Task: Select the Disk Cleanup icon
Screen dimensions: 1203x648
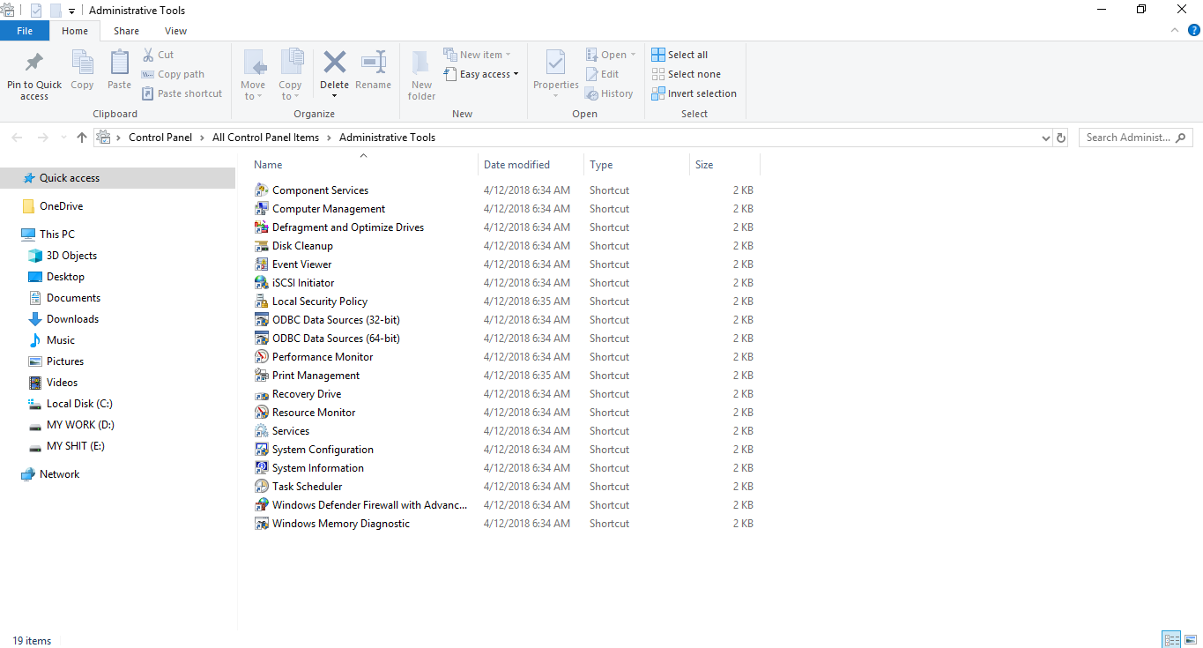Action: pos(261,246)
